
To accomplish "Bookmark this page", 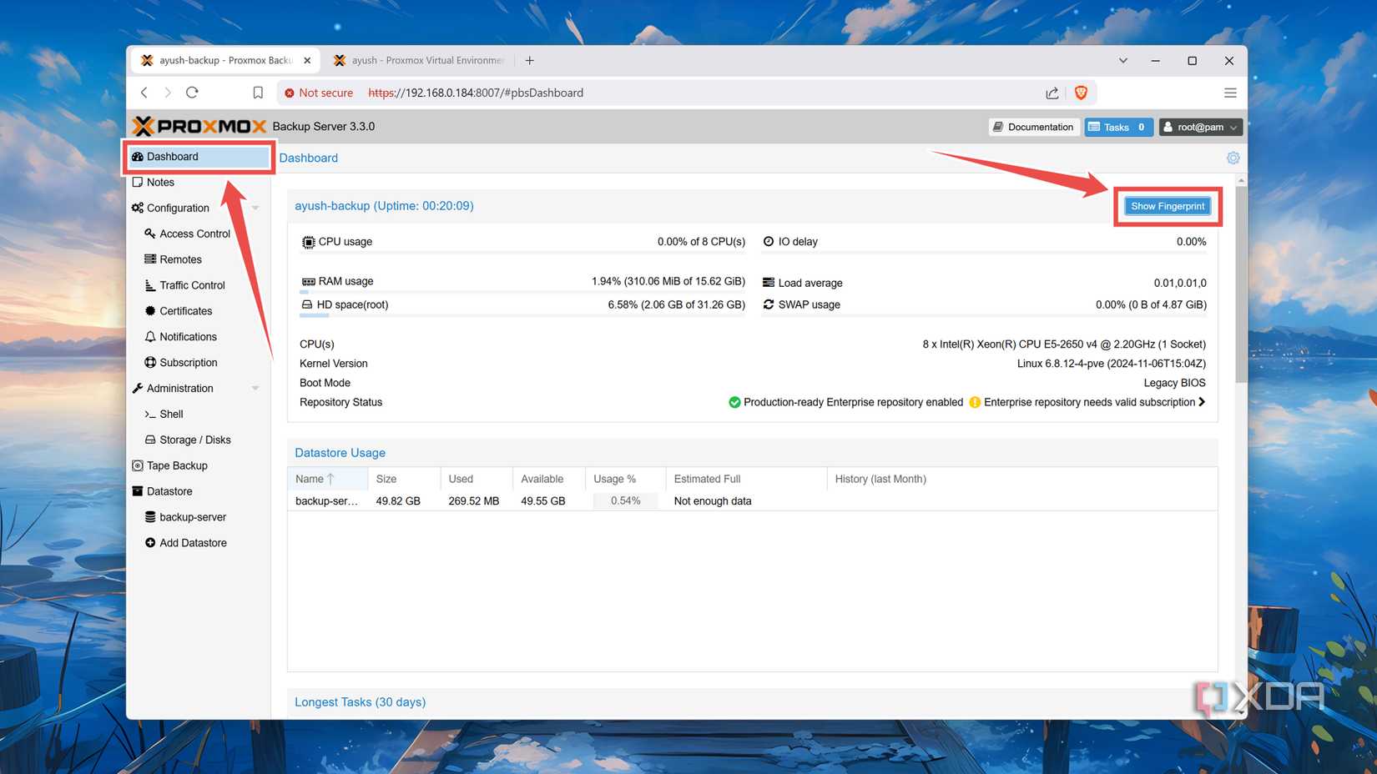I will 258,93.
